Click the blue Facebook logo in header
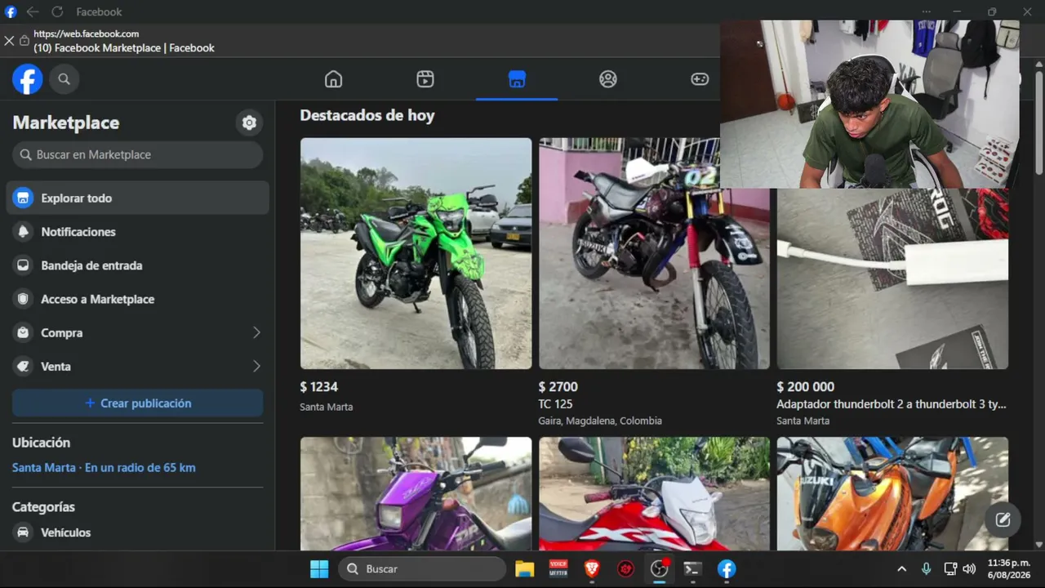Image resolution: width=1045 pixels, height=588 pixels. point(28,79)
